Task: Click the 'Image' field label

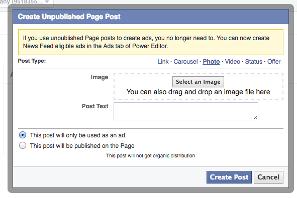Action: click(x=100, y=77)
